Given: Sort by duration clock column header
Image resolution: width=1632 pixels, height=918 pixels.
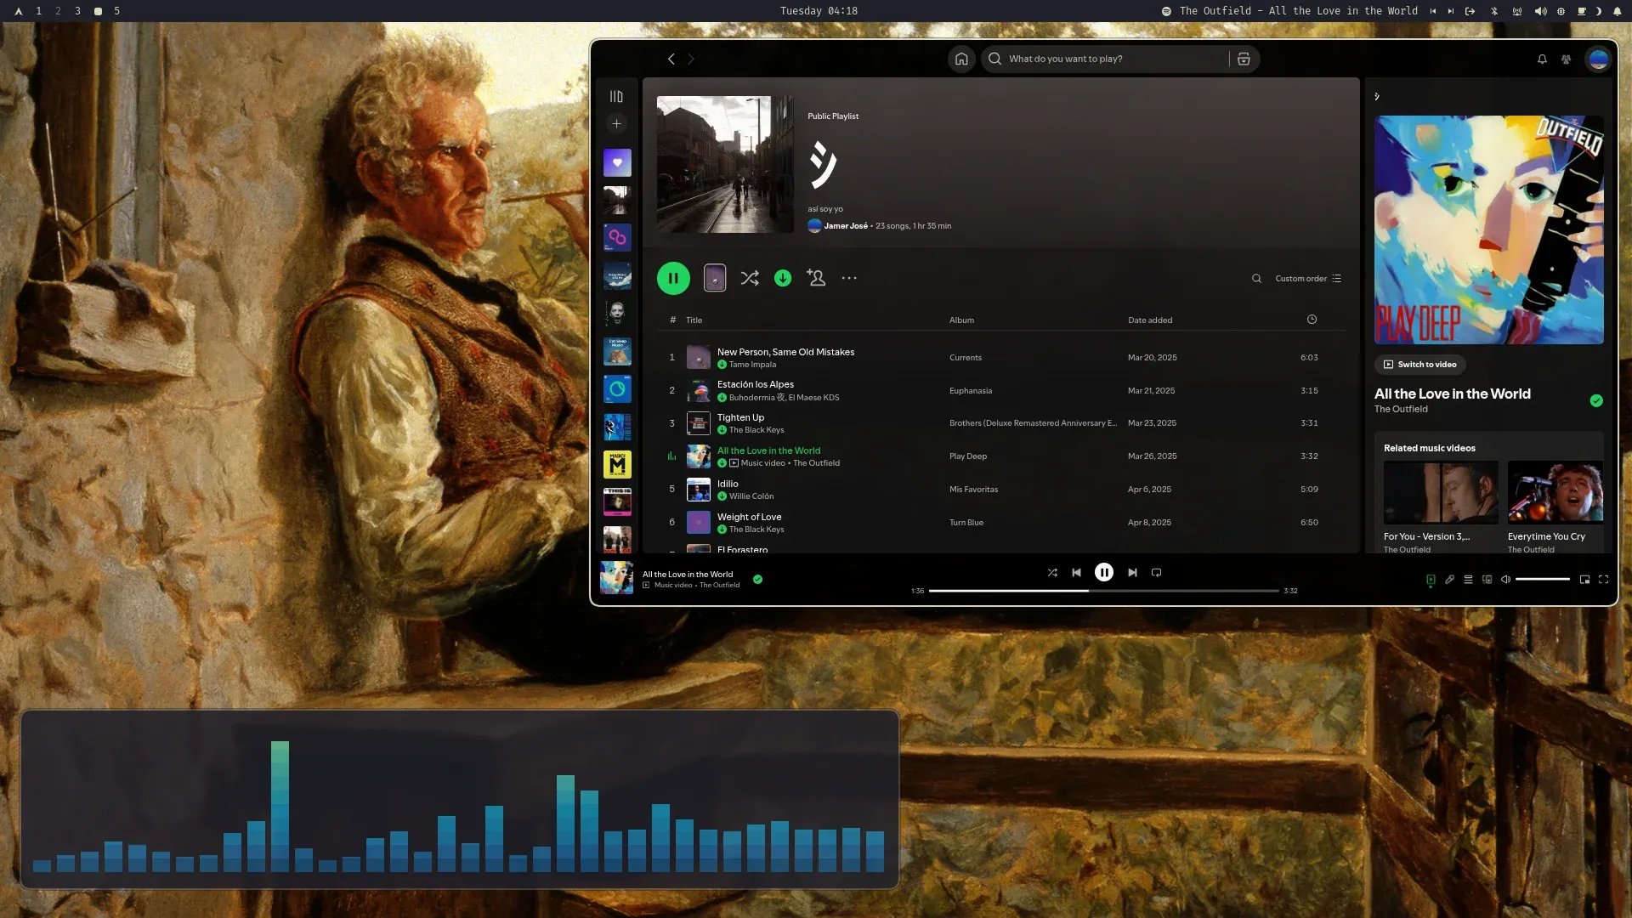Looking at the screenshot, I should [x=1312, y=320].
